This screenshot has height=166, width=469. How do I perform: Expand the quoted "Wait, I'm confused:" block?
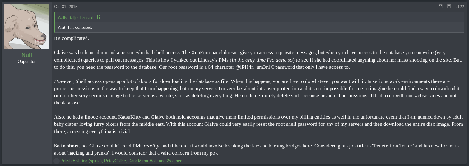(75, 27)
